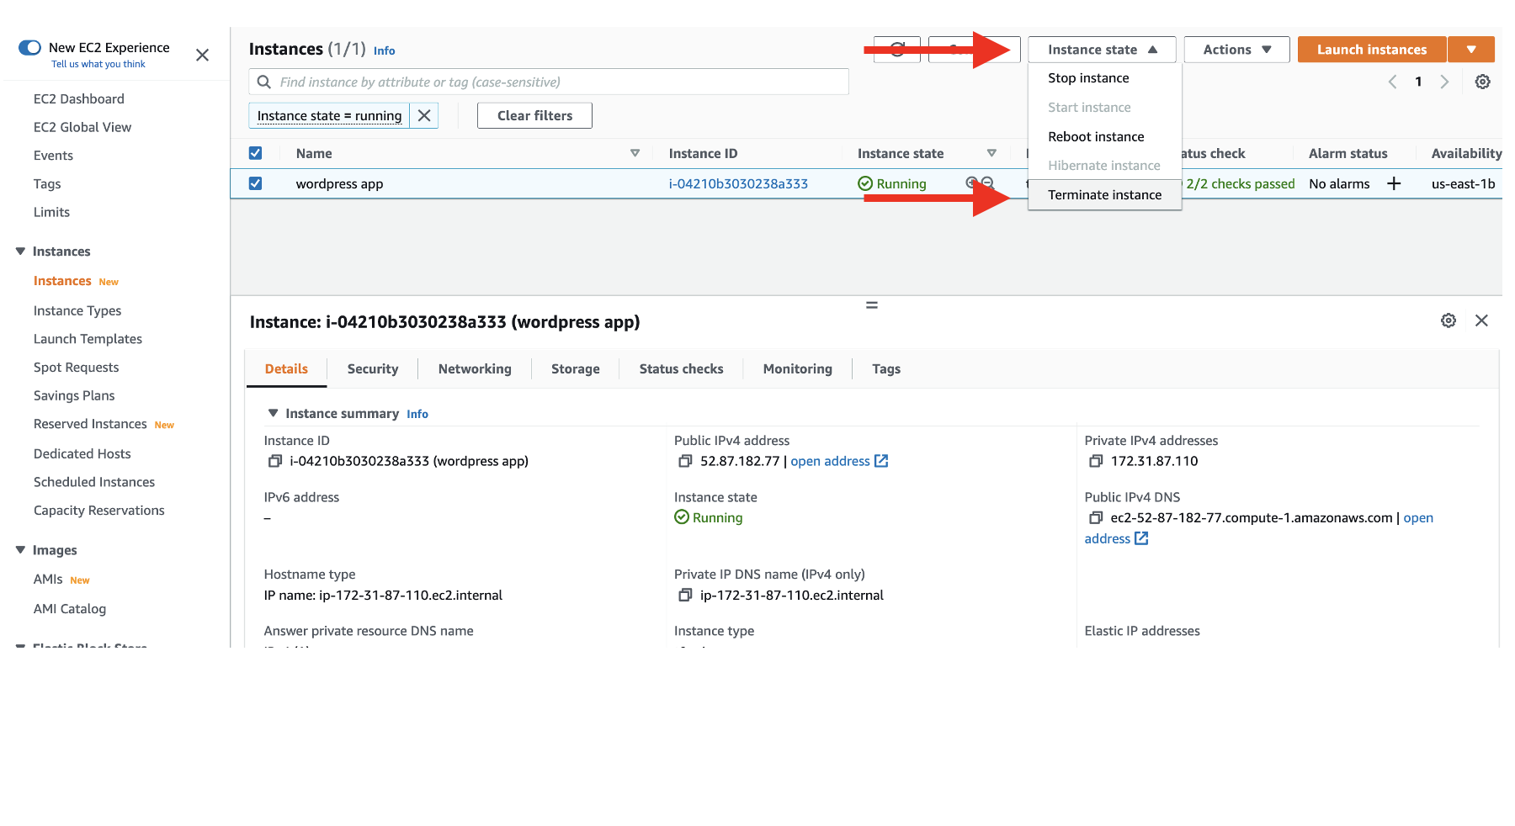
Task: Collapse the Images sidebar section
Action: 20,550
